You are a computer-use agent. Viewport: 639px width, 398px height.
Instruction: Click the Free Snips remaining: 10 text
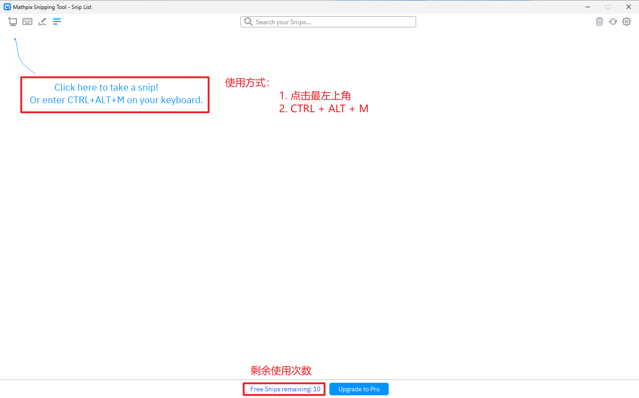click(285, 389)
